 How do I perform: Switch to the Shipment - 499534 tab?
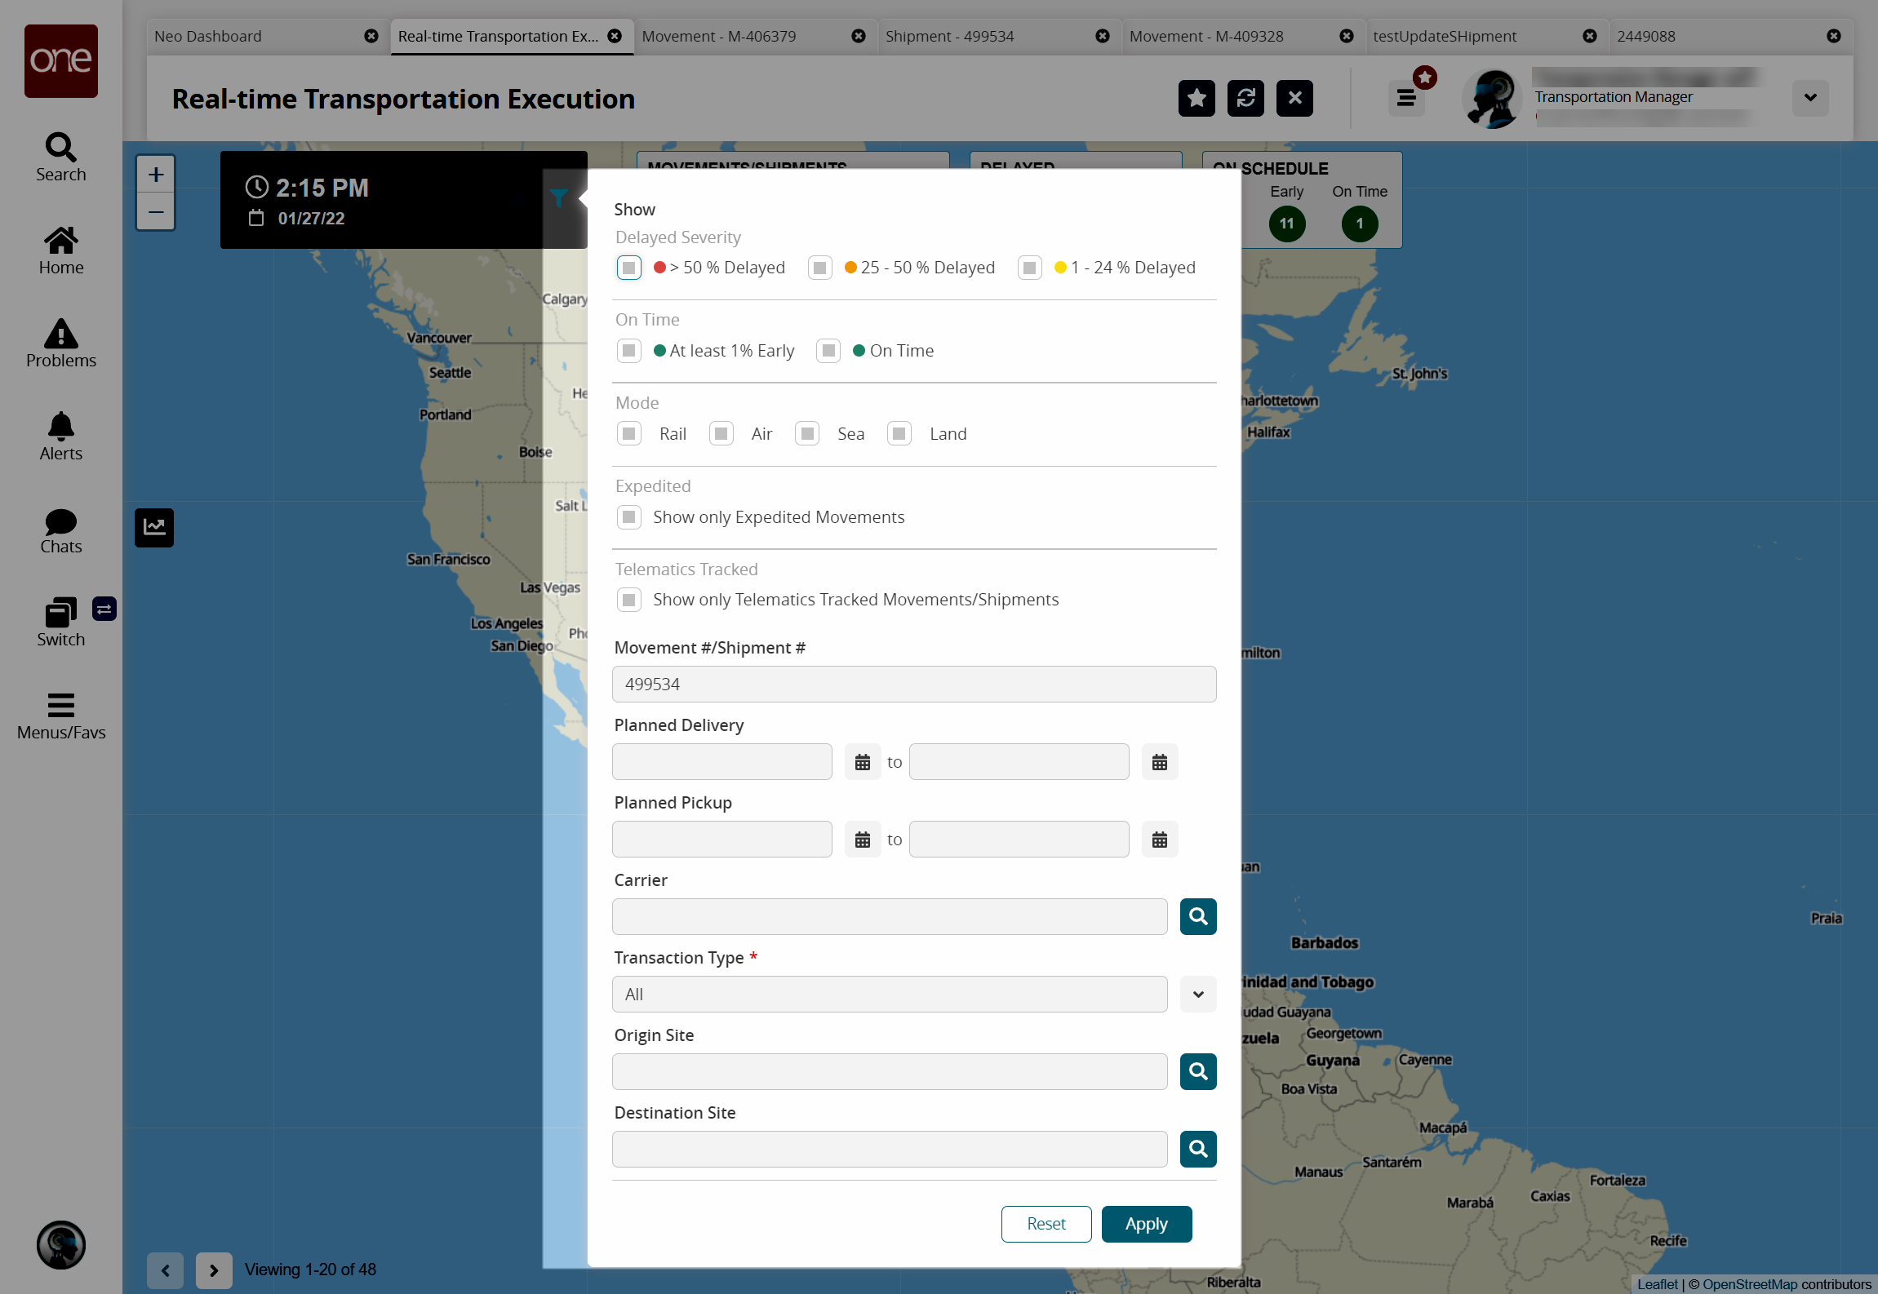949,37
